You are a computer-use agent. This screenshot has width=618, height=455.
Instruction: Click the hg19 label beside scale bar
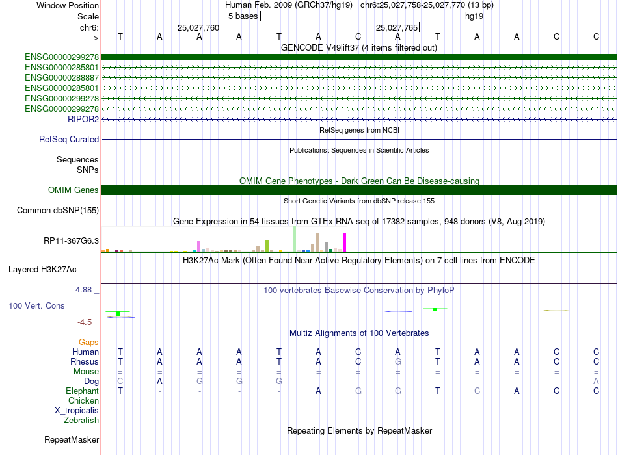pyautogui.click(x=474, y=16)
